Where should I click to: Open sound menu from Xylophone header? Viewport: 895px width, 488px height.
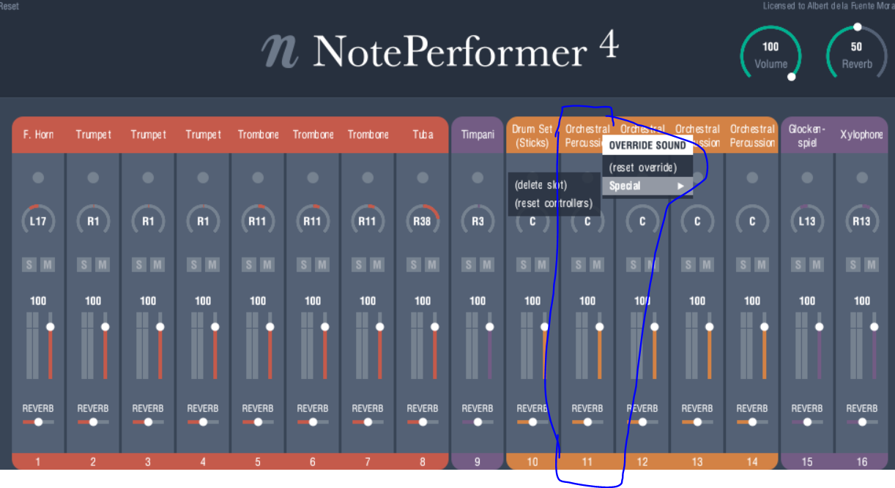862,135
